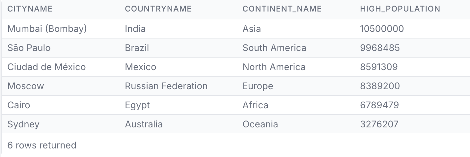Click the Russian Federation country cell
The width and height of the screenshot is (470, 157).
coord(166,86)
